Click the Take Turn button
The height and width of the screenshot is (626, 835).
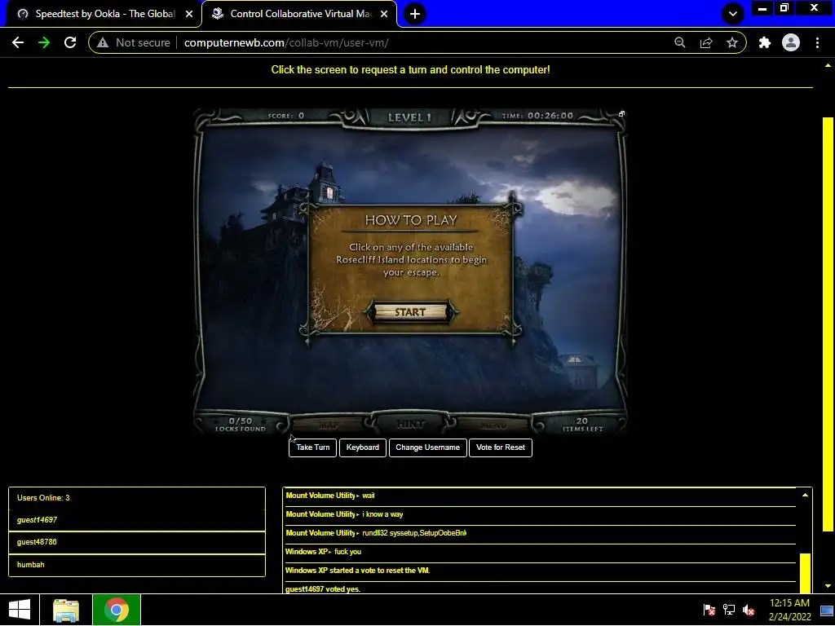[312, 447]
